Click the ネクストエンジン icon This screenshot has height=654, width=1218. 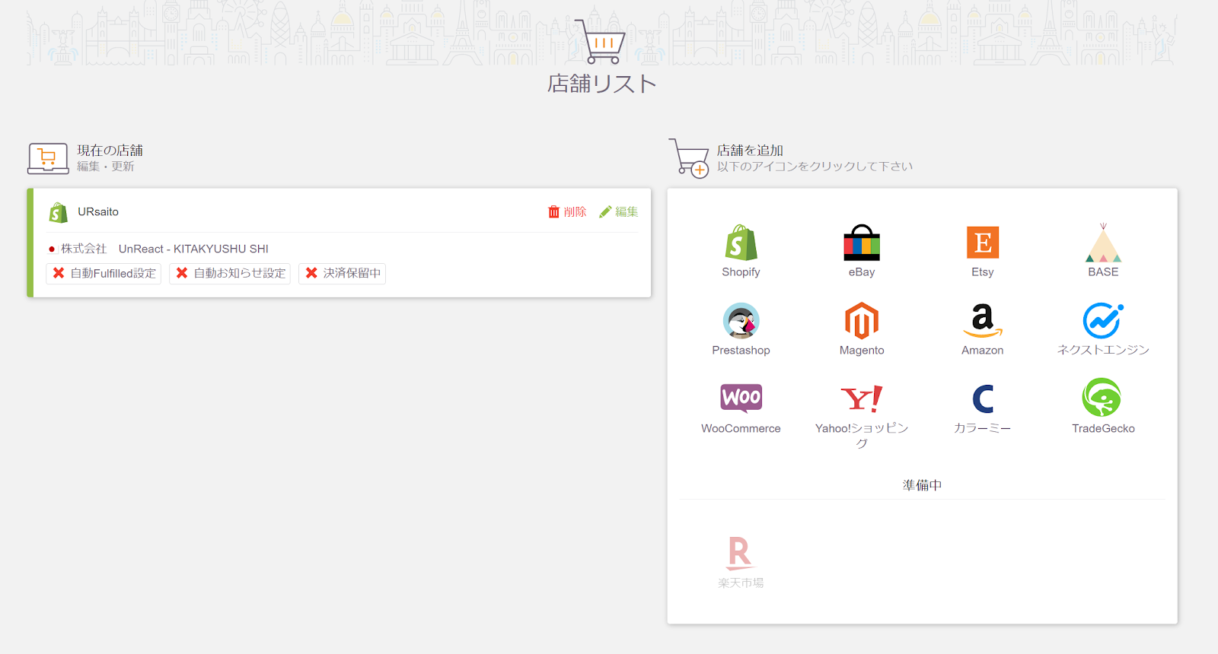(x=1103, y=321)
